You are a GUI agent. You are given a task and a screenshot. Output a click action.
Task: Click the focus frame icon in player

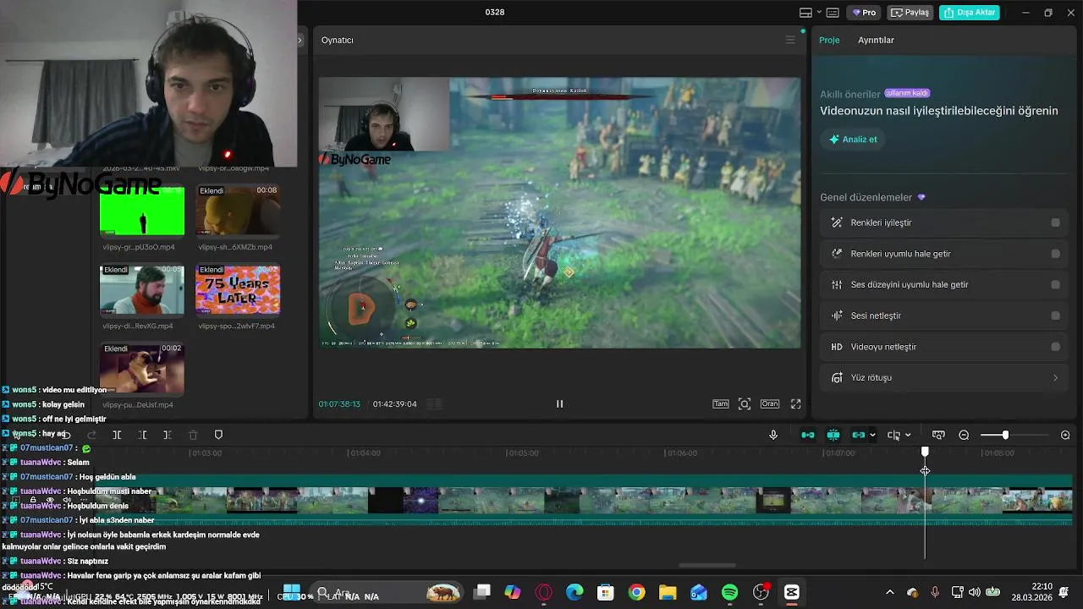tap(745, 403)
